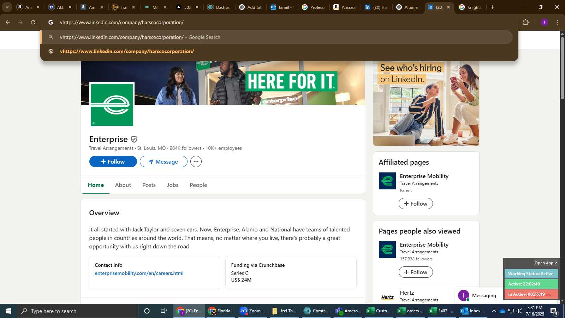
Task: Collapse the tracker widget chevron
Action: 548,295
